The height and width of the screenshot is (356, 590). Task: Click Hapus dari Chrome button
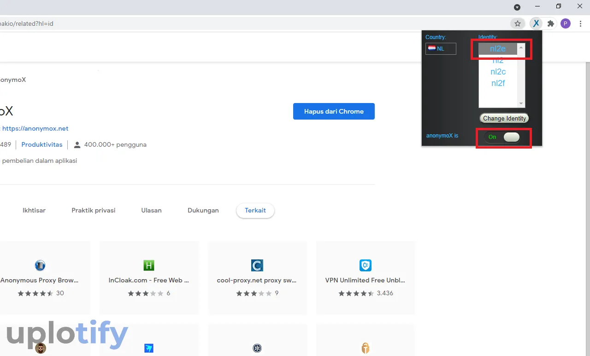coord(334,111)
